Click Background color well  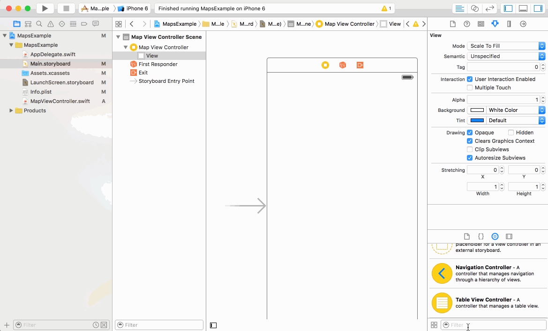pos(477,110)
